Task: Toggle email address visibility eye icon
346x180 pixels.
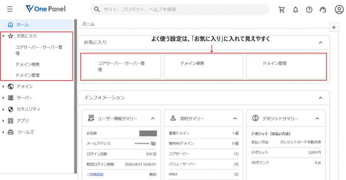Action: tap(153, 144)
